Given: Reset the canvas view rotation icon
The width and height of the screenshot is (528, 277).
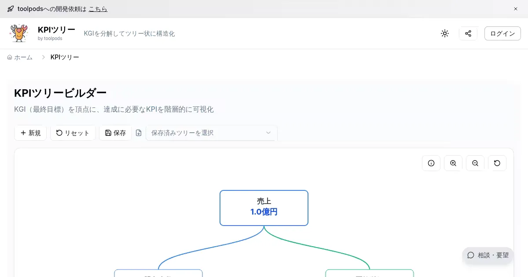Looking at the screenshot, I should click(497, 163).
